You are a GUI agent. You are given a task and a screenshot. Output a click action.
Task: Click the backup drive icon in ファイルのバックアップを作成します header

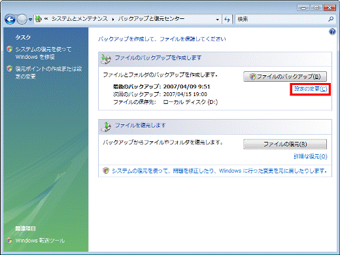click(x=106, y=59)
